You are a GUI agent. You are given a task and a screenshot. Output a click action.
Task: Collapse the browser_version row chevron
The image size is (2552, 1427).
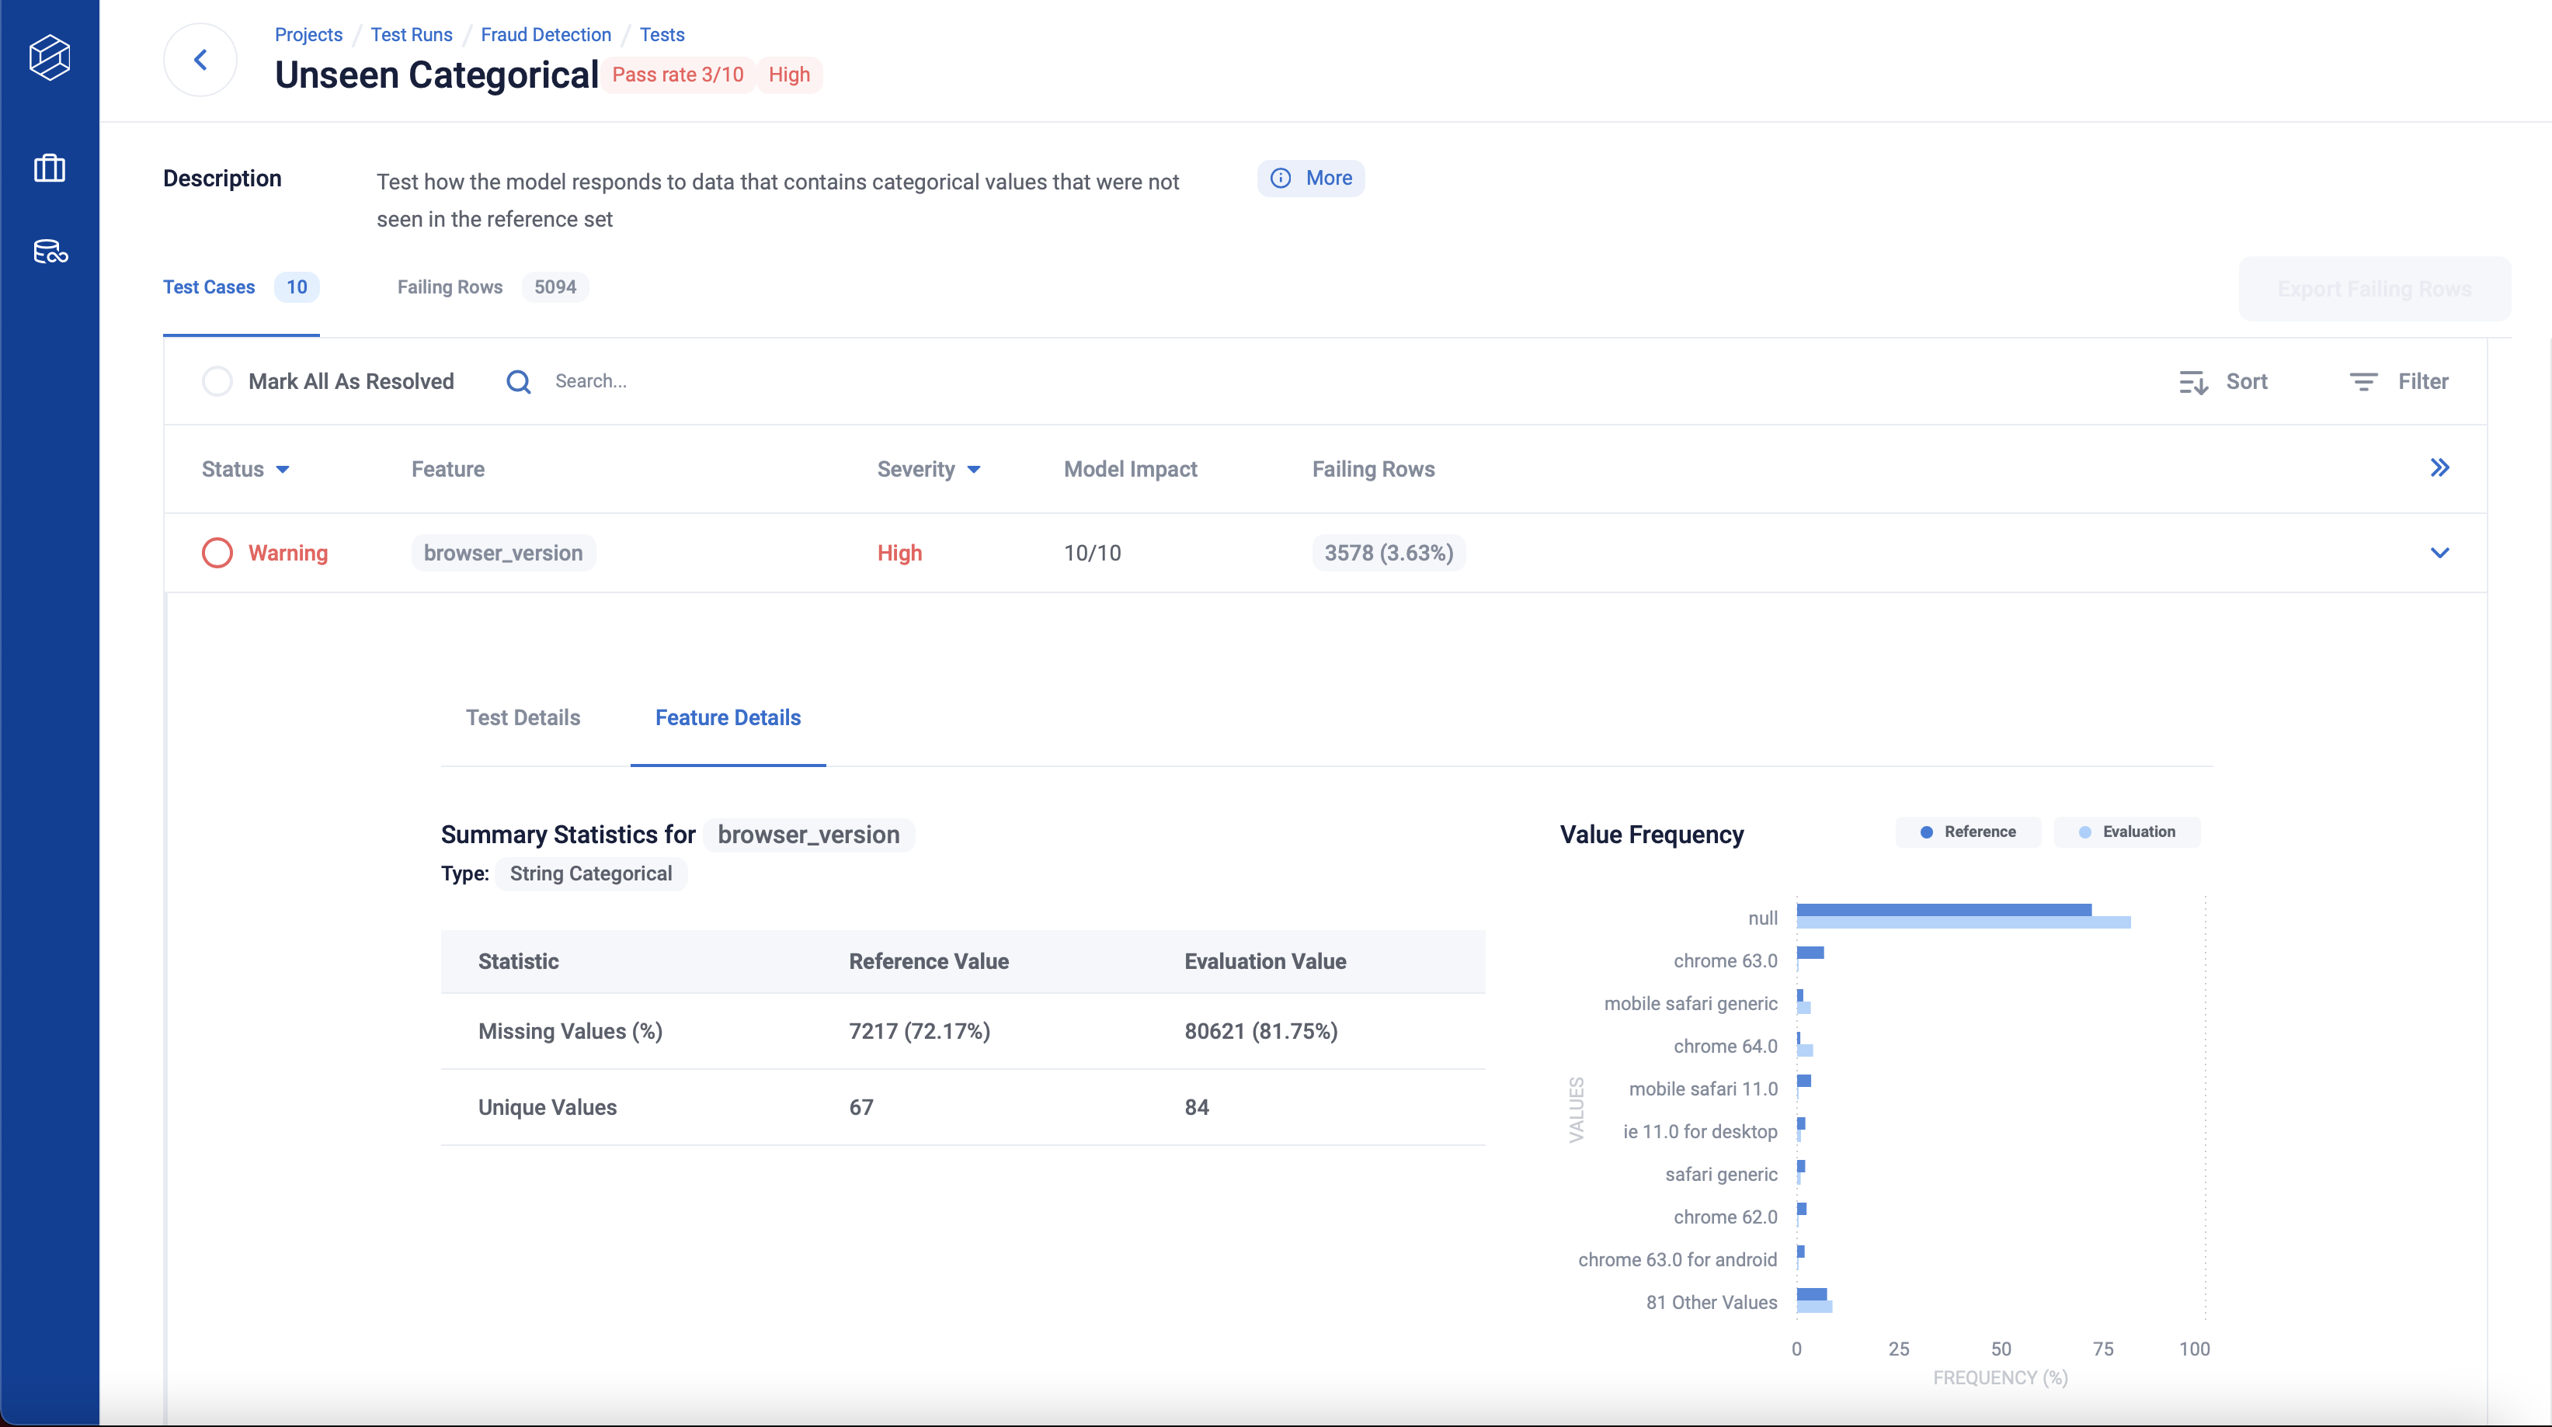pos(2440,553)
